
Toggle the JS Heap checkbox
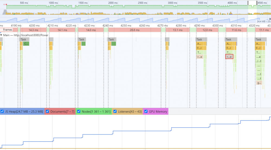pos(2,111)
